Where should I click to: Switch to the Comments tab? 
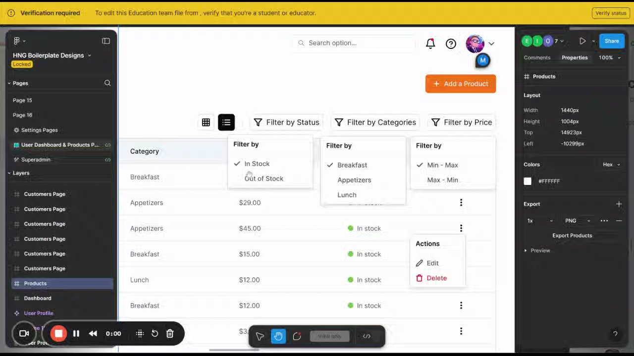coord(537,58)
